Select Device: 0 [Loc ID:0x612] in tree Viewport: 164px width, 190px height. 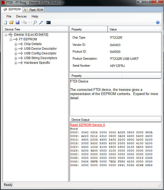coord(31,35)
